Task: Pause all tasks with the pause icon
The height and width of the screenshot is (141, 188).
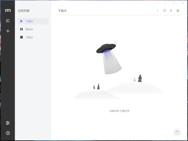Action: point(178,11)
